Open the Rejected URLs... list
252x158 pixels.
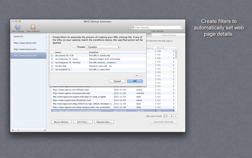tap(104, 122)
